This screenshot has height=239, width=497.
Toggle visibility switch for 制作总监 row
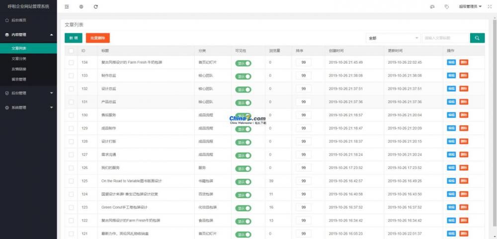(243, 77)
